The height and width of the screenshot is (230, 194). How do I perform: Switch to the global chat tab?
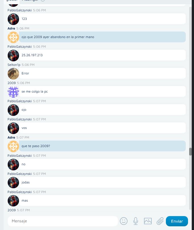[x=12, y=1]
